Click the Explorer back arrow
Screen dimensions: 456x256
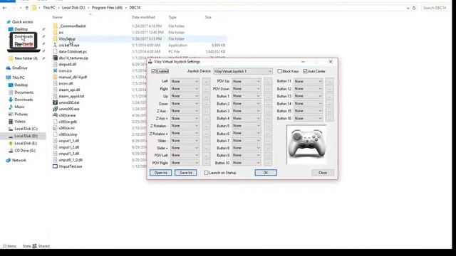coord(5,8)
